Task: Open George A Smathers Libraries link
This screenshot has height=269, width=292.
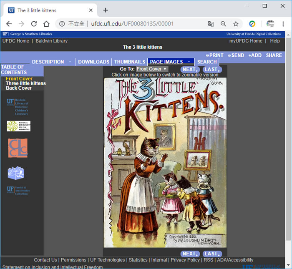Action: pos(31,34)
